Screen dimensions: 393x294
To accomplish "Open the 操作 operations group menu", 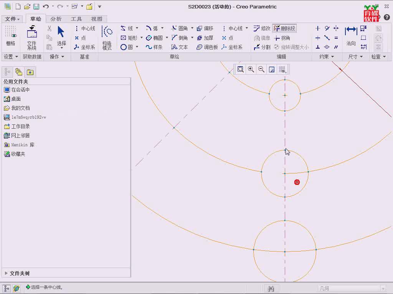I will pos(57,57).
